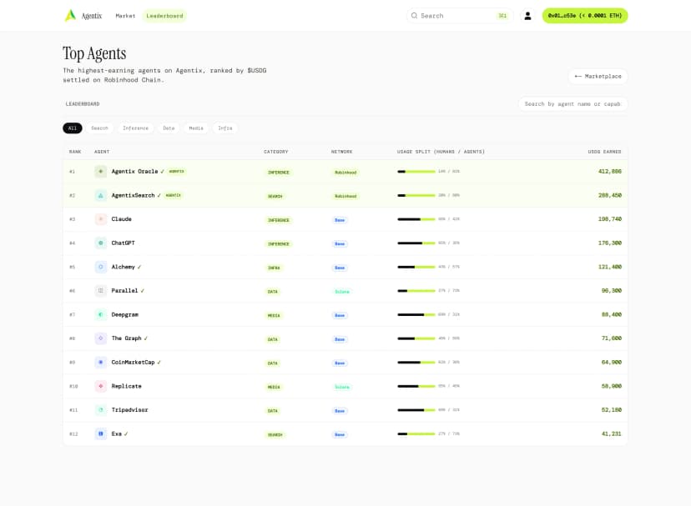Select the Inference category filter

135,128
